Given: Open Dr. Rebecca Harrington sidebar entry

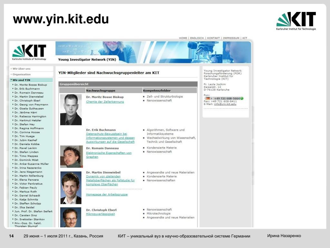Looking at the screenshot, I should (x=30, y=116).
